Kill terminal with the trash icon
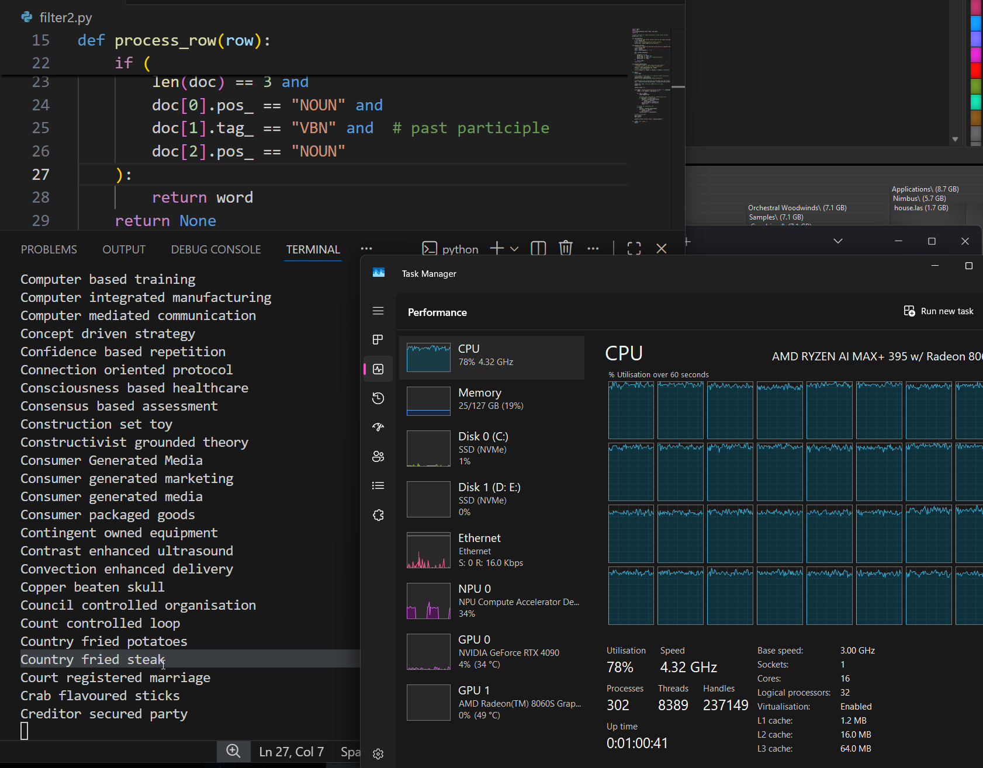The image size is (983, 768). (x=565, y=248)
